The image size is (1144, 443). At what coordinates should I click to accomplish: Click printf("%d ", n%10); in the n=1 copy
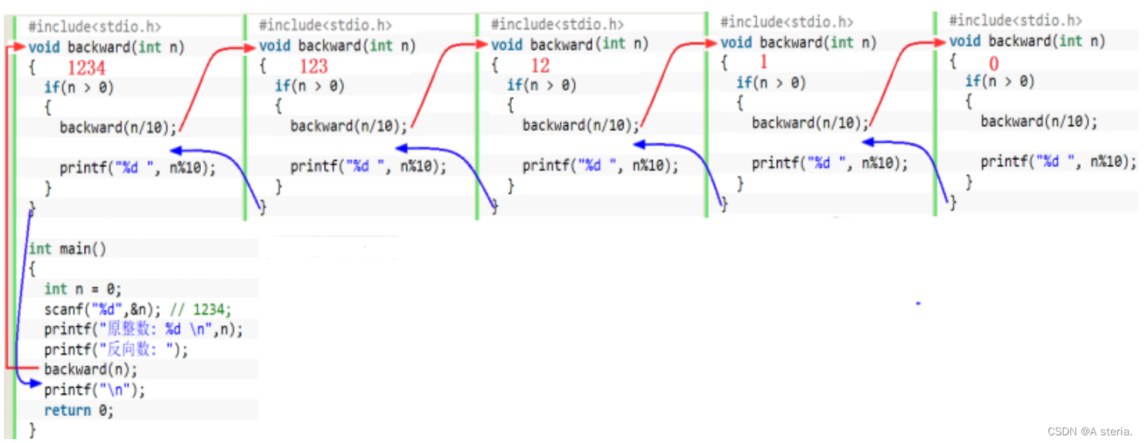(x=830, y=163)
